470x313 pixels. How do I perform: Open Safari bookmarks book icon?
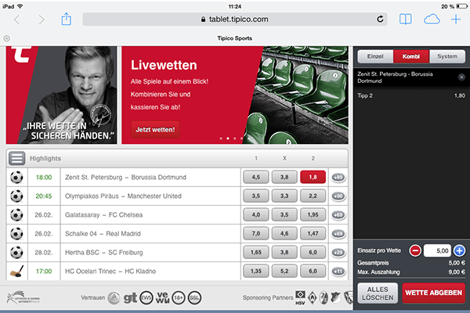click(405, 20)
